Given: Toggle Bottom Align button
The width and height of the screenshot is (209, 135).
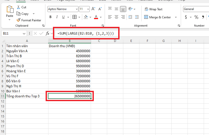Looking at the screenshot, I should [x=123, y=9].
